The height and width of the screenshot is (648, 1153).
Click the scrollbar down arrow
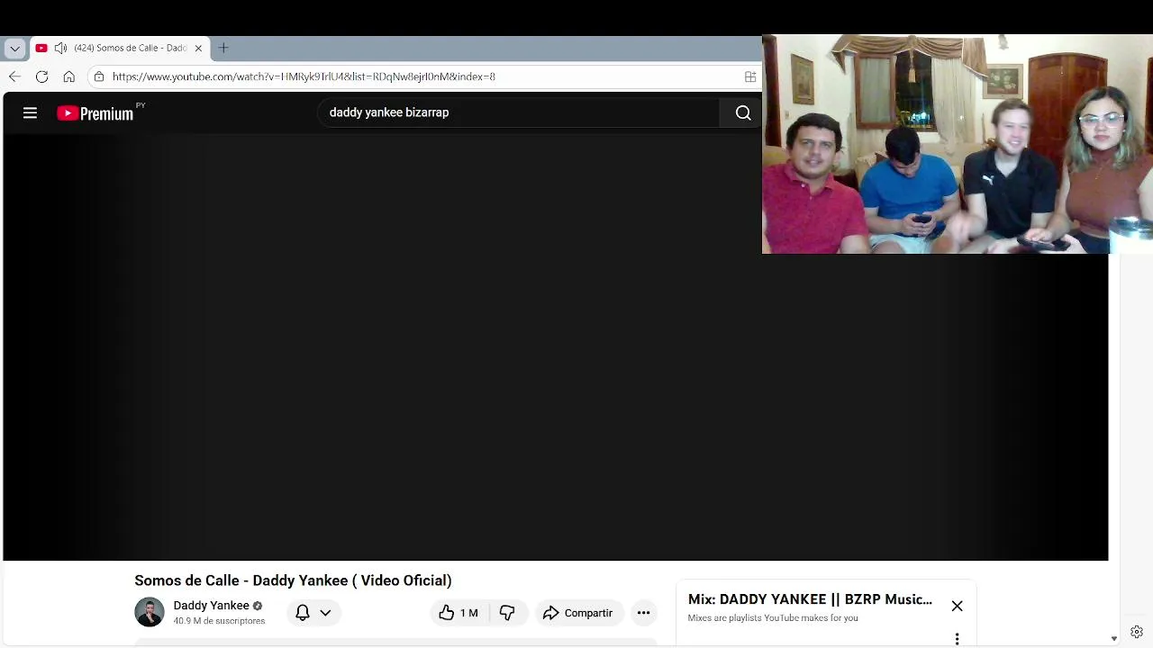(x=1114, y=638)
